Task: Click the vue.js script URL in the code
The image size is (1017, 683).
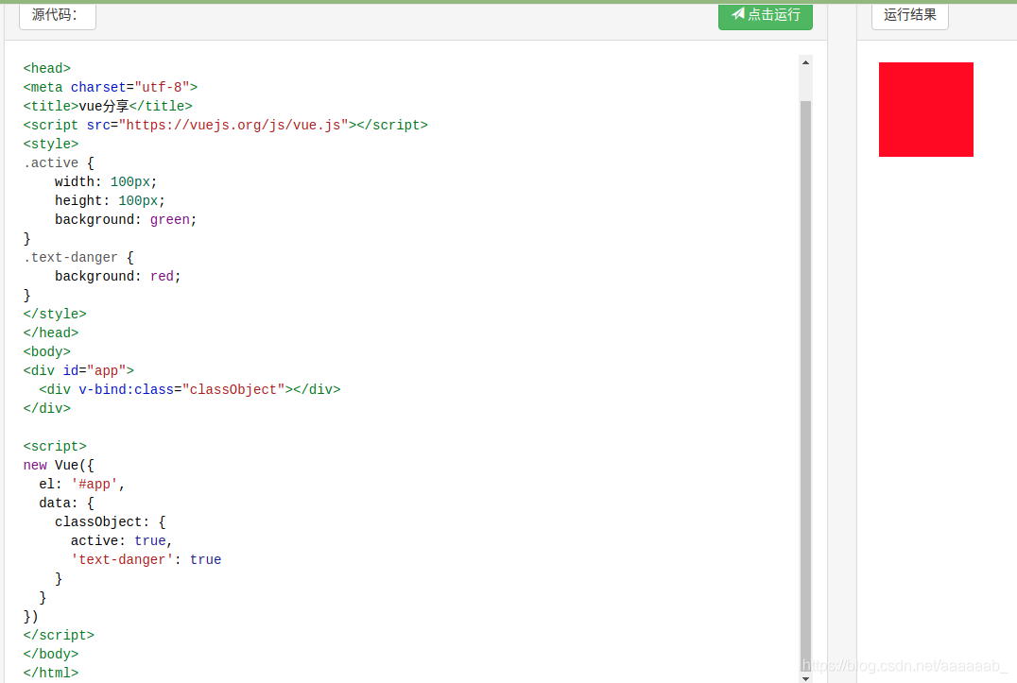Action: pyautogui.click(x=233, y=125)
